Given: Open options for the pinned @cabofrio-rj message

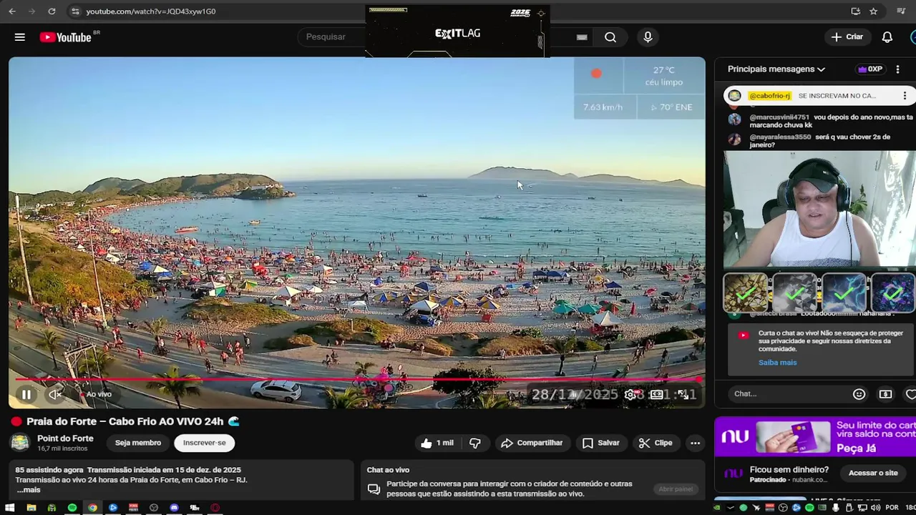Looking at the screenshot, I should click(905, 96).
